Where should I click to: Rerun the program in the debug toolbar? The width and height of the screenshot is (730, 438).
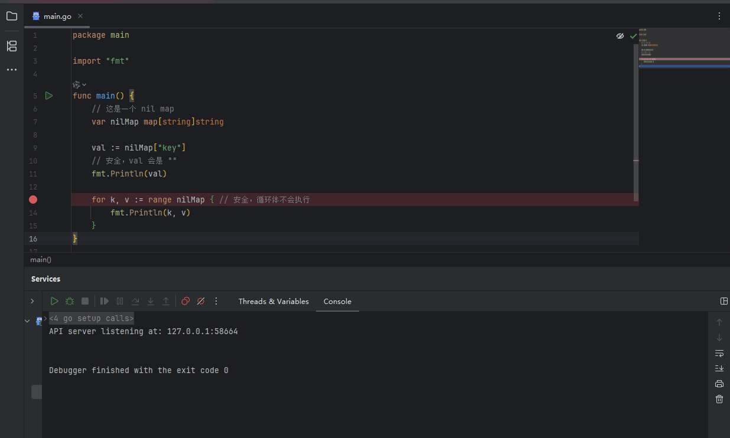(54, 301)
